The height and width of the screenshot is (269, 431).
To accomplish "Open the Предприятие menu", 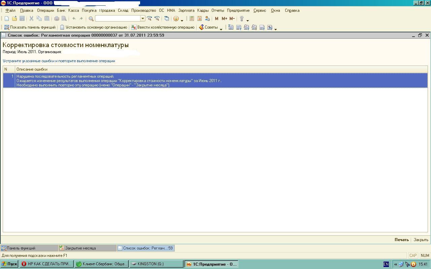I will [x=238, y=10].
